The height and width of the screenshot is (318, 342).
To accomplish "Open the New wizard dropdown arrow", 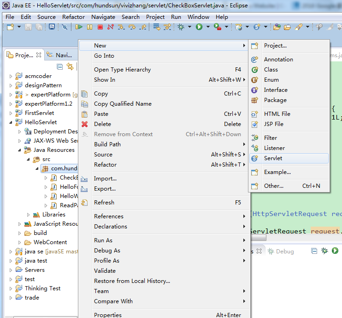I will 19,27.
